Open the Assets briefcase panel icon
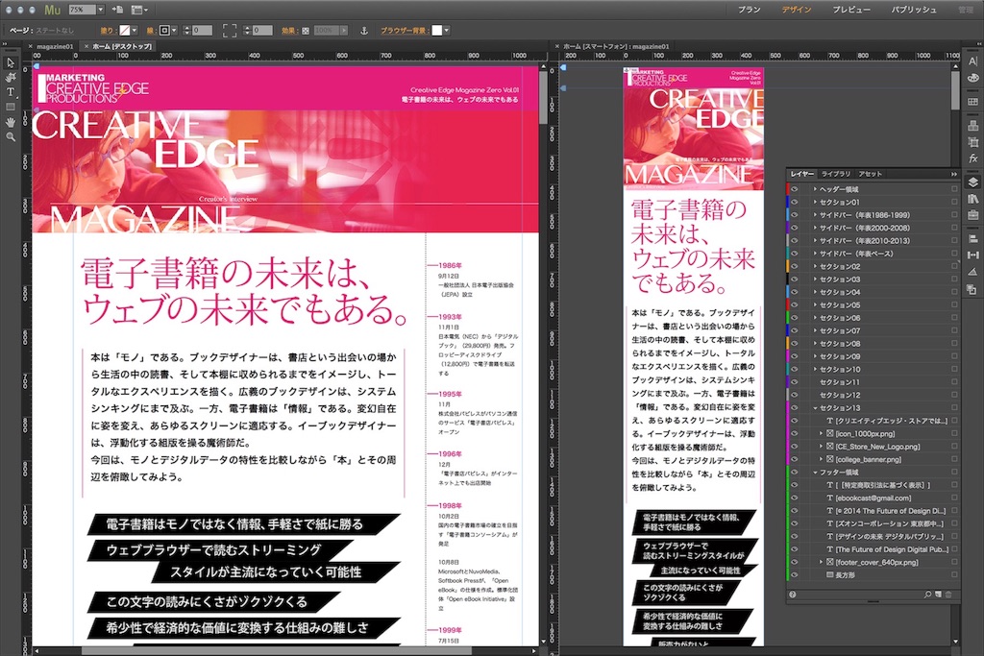Screen dimensions: 984x656 click(972, 214)
